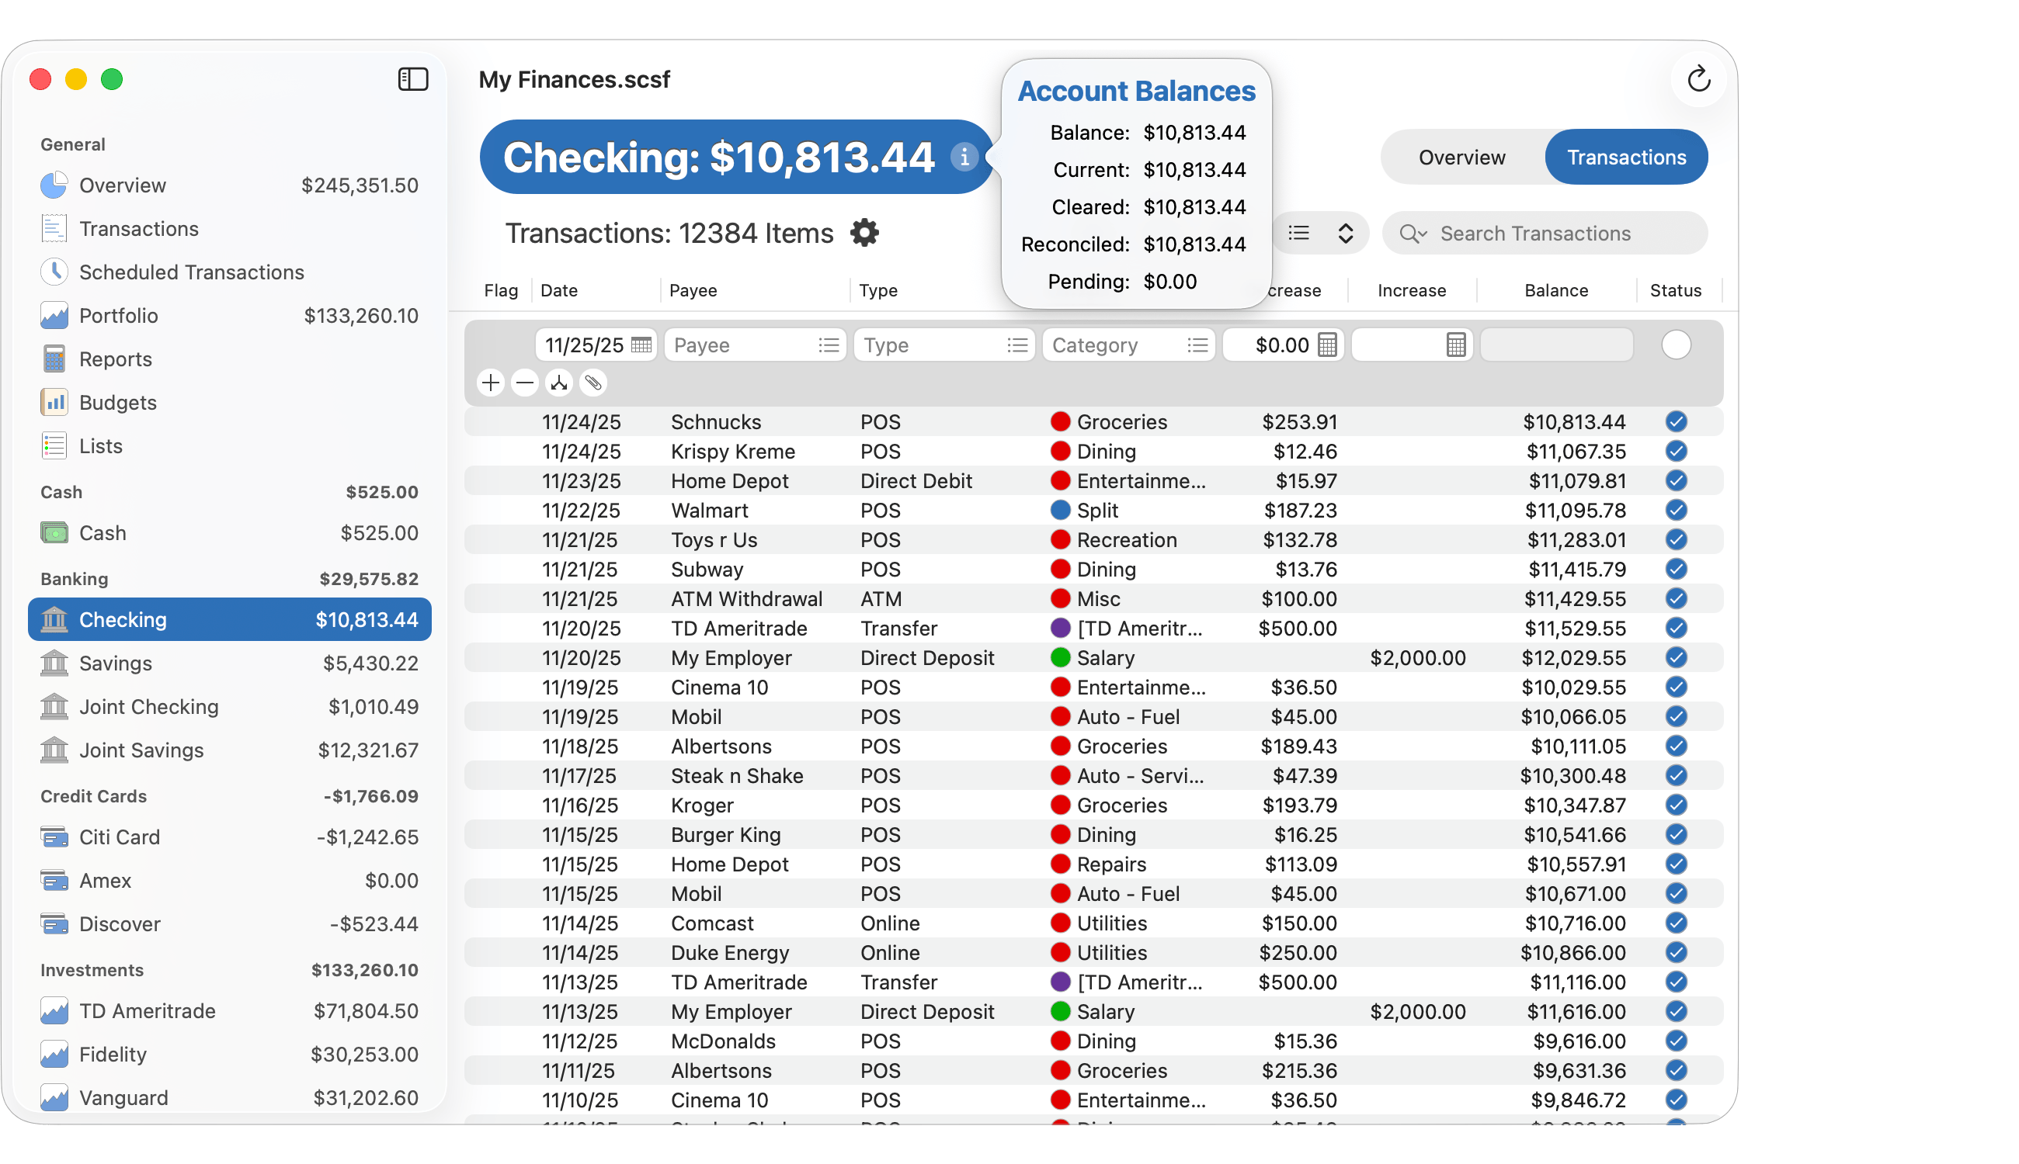Screen dimensions: 2019x1164
Task: Click the Search Transactions field
Action: [x=1544, y=233]
